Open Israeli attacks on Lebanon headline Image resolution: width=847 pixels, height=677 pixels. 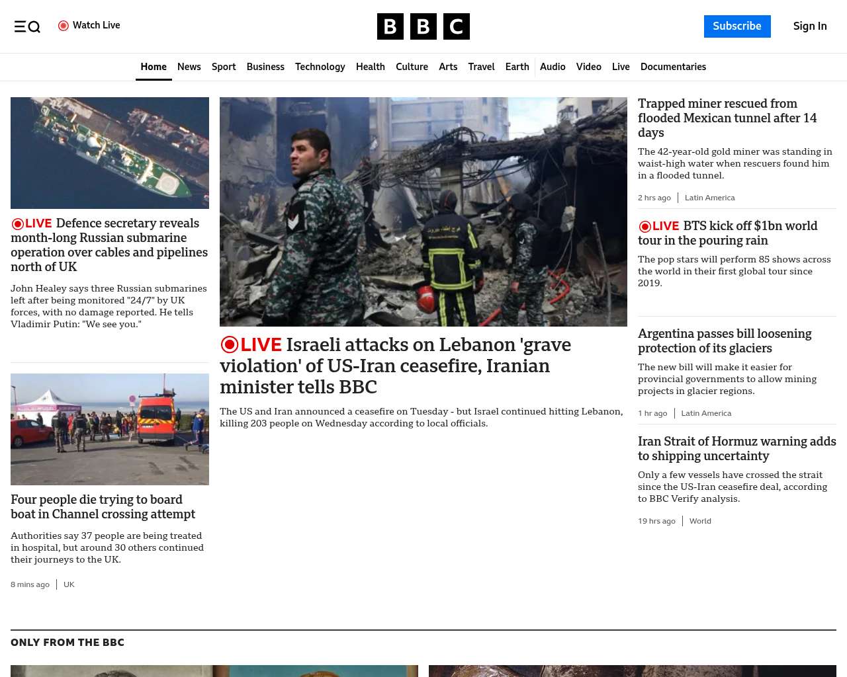tap(395, 366)
